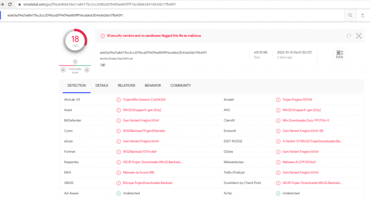The height and width of the screenshot is (198, 370).
Task: Click the address bar lock icon
Action: click(20, 4)
